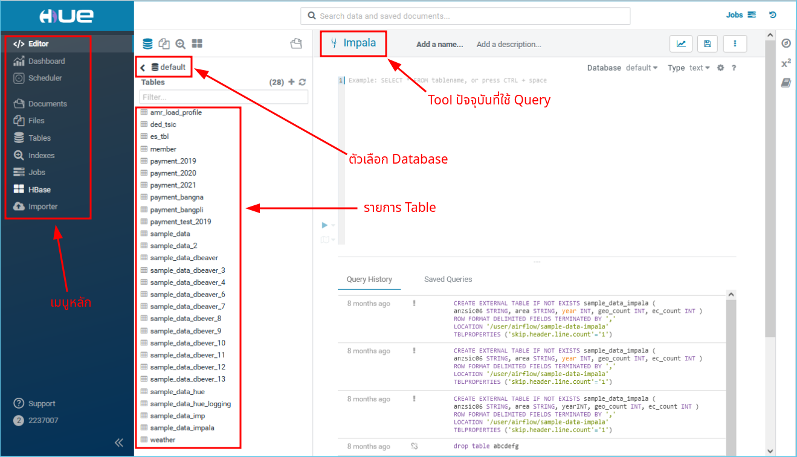
Task: Click the table filter input field
Action: point(224,97)
